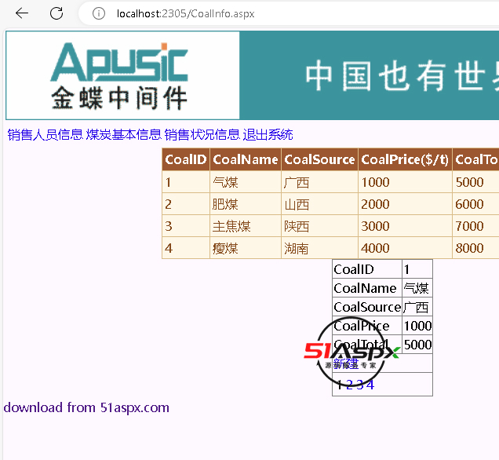499x460 pixels.
Task: Click the CoalPrice($/t) column header
Action: click(405, 159)
